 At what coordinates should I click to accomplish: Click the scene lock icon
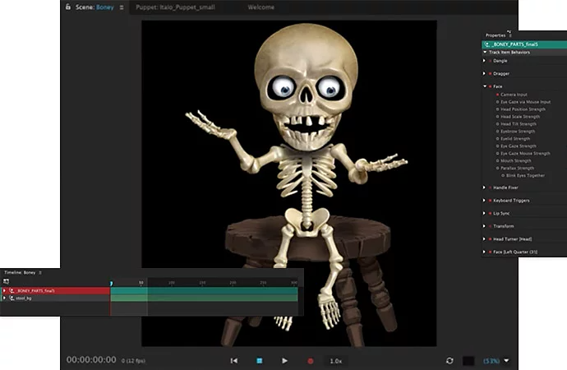pyautogui.click(x=67, y=7)
